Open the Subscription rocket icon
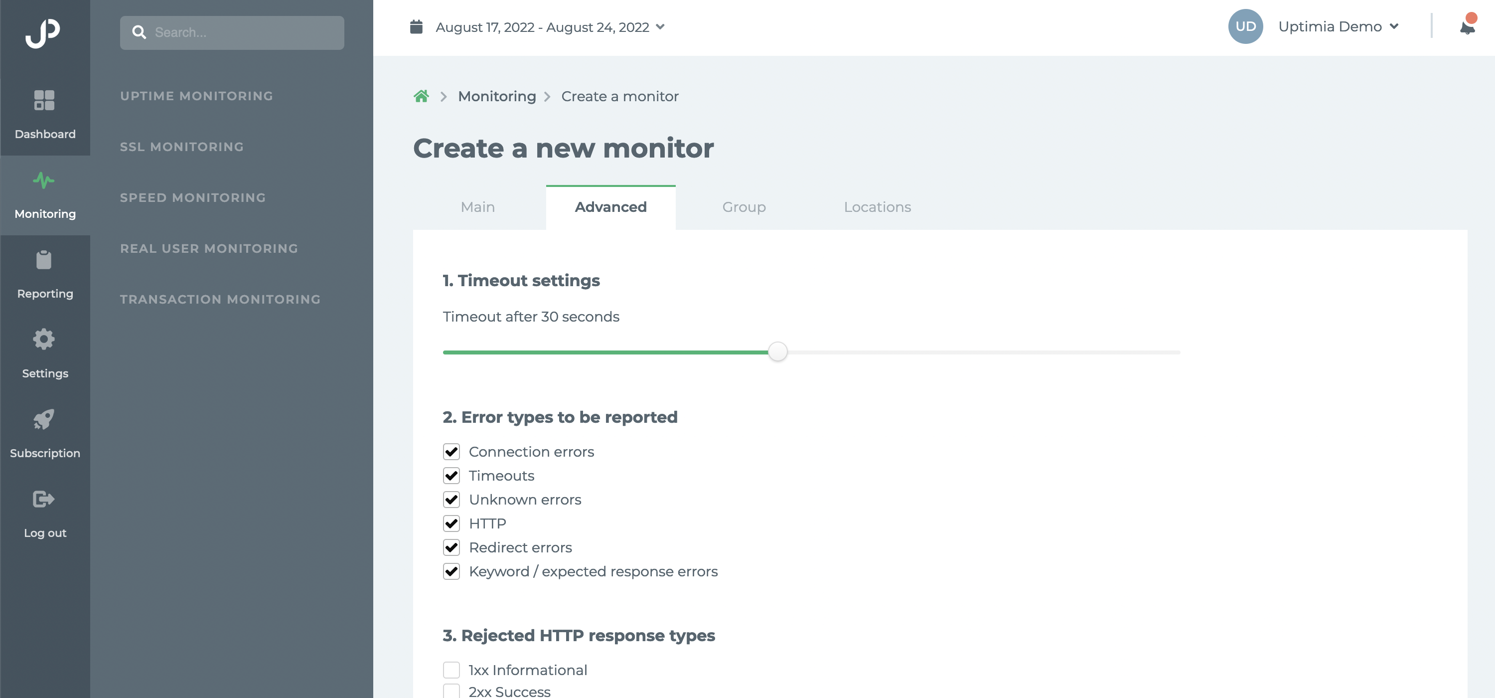 (x=44, y=419)
